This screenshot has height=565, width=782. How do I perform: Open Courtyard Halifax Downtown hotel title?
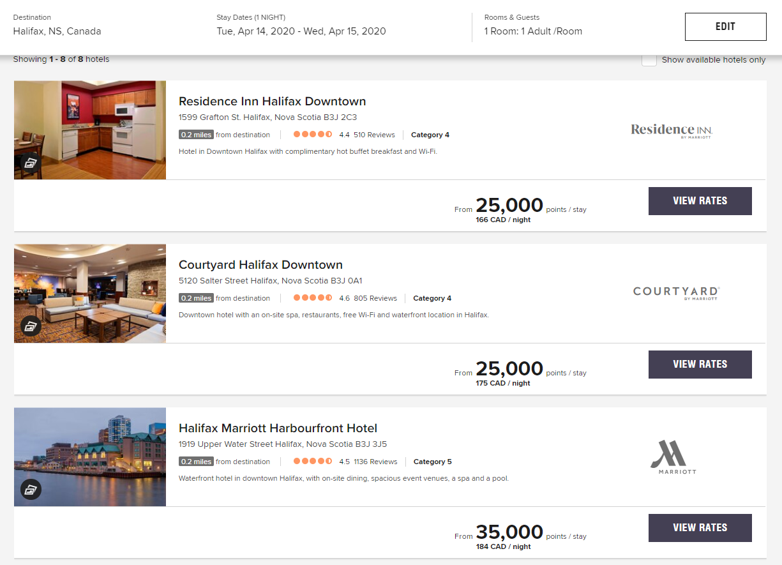click(260, 265)
